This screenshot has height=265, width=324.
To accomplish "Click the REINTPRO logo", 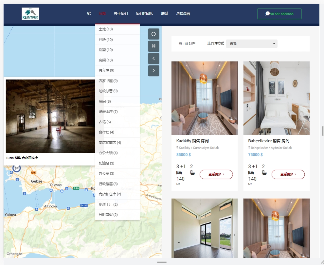I will pyautogui.click(x=30, y=14).
